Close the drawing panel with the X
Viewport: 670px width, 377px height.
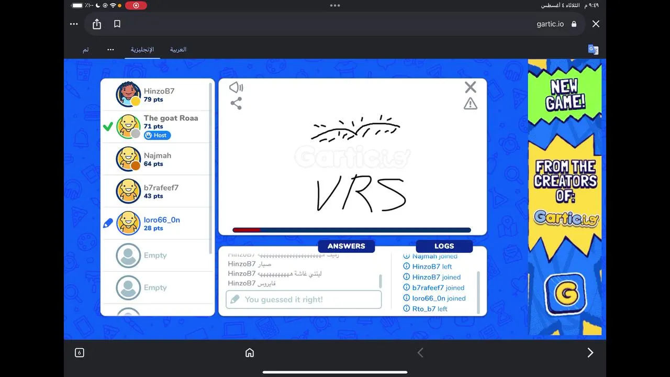tap(471, 87)
